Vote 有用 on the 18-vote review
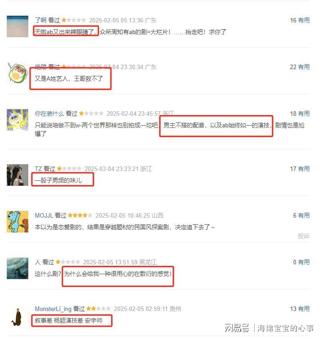The height and width of the screenshot is (337, 322). (304, 114)
